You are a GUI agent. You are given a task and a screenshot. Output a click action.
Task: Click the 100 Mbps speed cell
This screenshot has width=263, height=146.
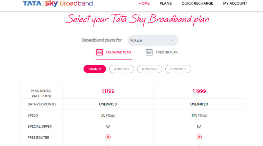pyautogui.click(x=199, y=115)
